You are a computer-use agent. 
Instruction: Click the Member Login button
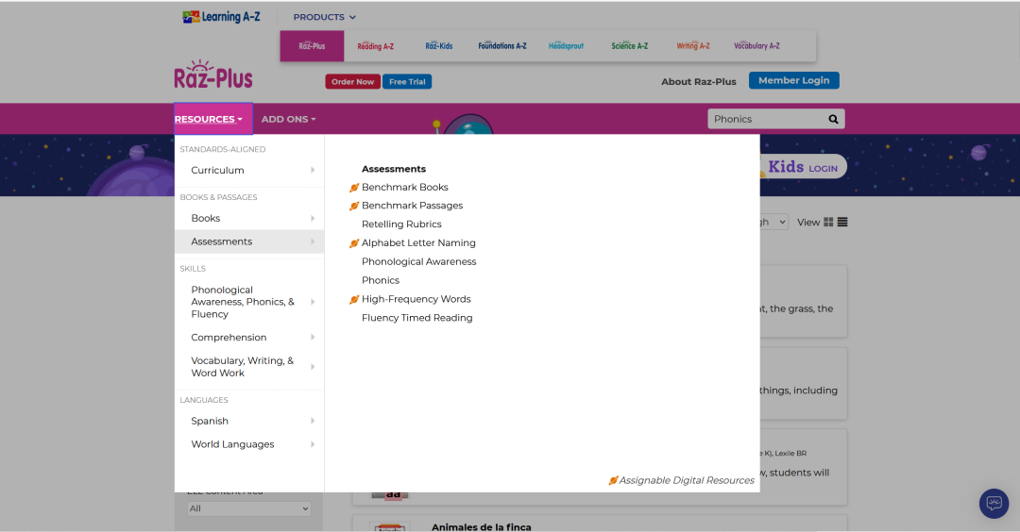coord(793,80)
